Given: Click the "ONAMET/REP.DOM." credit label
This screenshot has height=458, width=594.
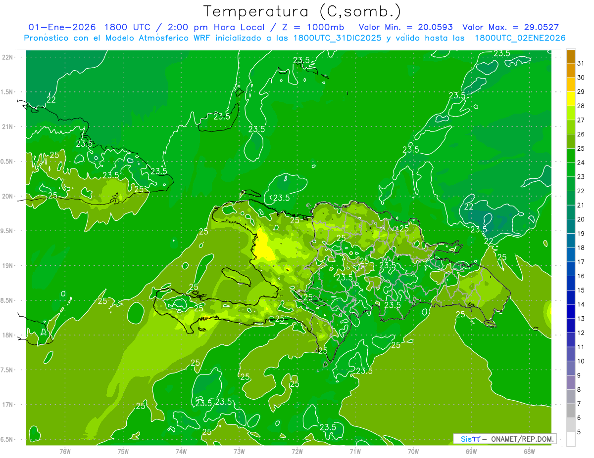Looking at the screenshot, I should click(521, 439).
